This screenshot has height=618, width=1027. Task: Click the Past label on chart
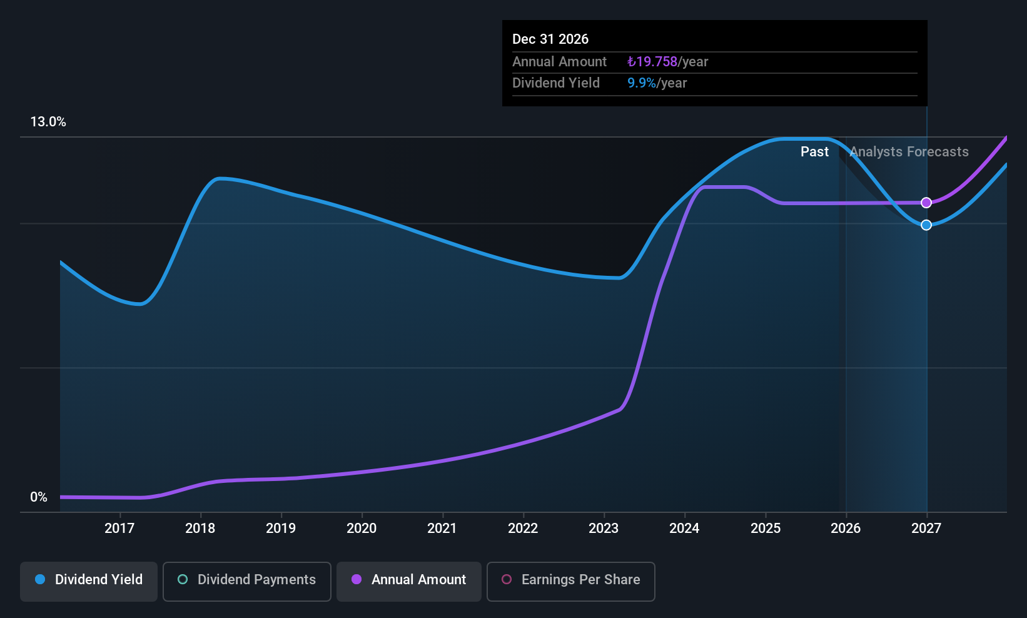coord(814,152)
